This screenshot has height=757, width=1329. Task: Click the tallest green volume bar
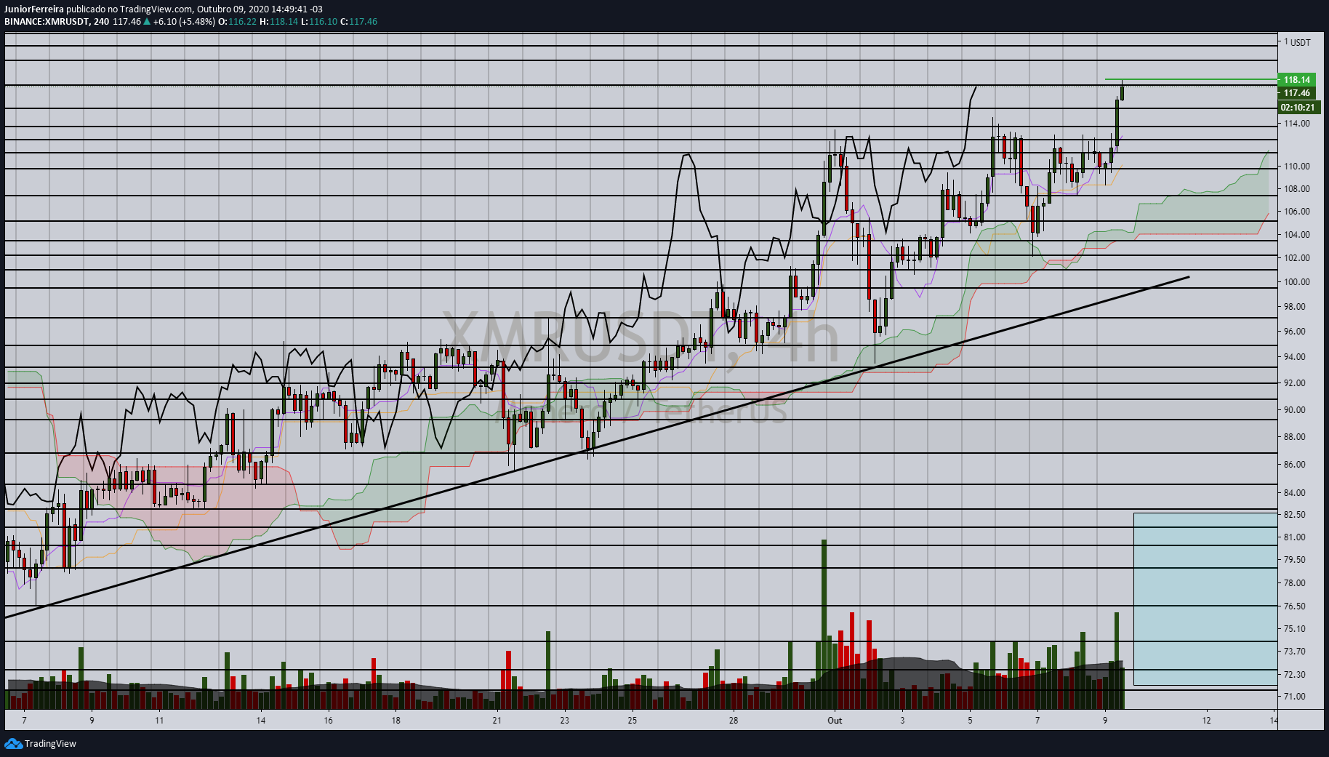point(824,624)
